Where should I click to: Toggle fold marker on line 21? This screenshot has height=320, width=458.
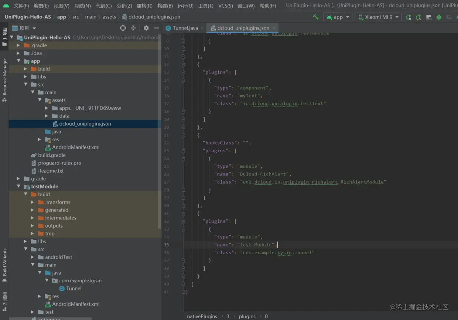pyautogui.click(x=183, y=135)
